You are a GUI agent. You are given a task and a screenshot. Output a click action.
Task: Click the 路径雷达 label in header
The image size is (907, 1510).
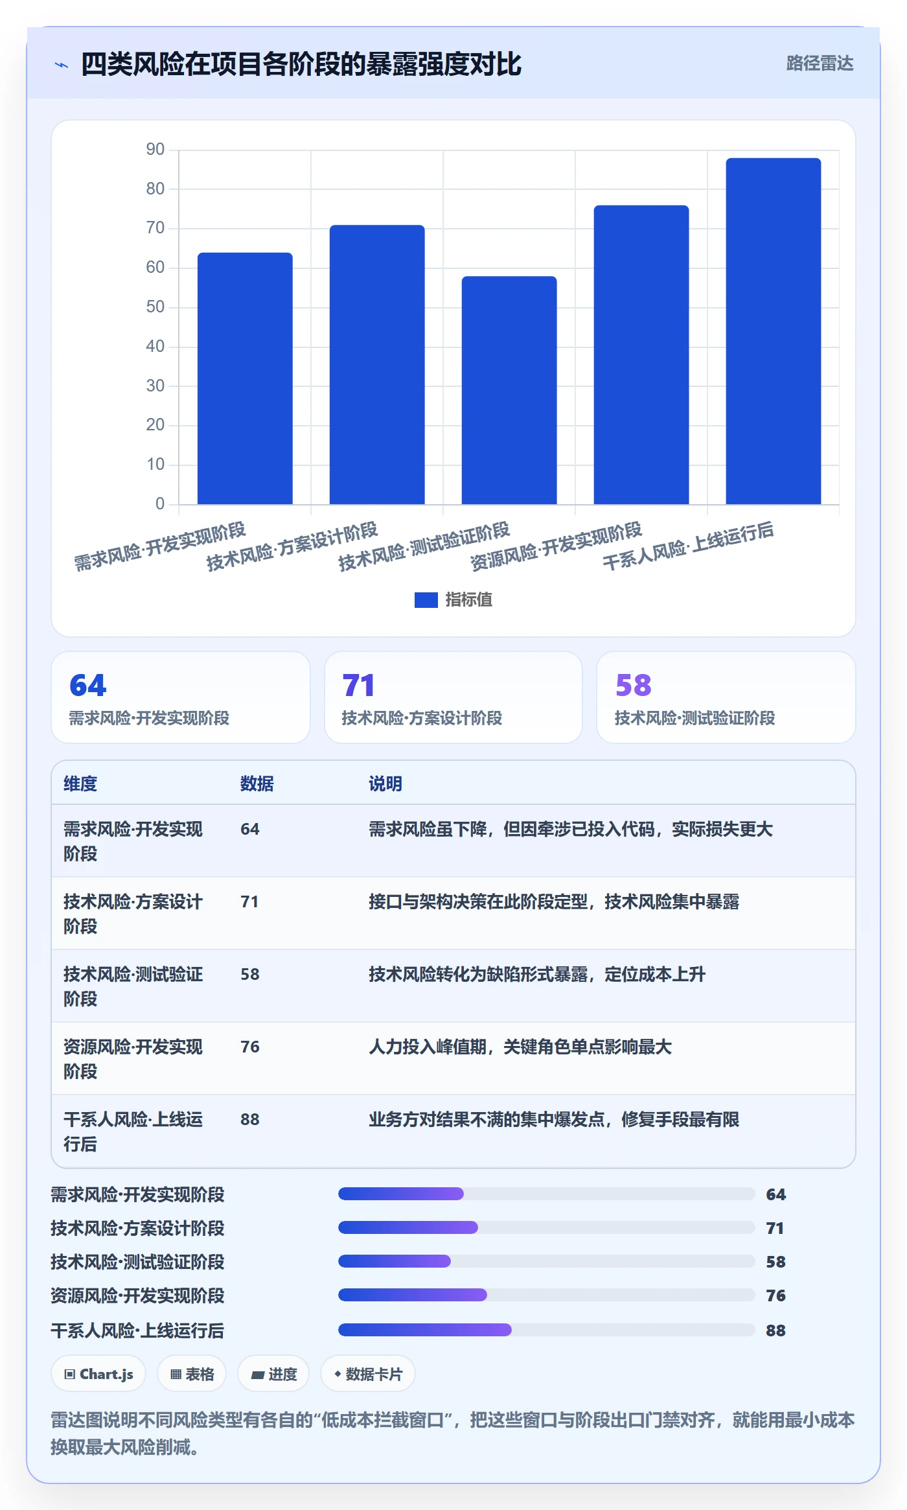tap(820, 64)
